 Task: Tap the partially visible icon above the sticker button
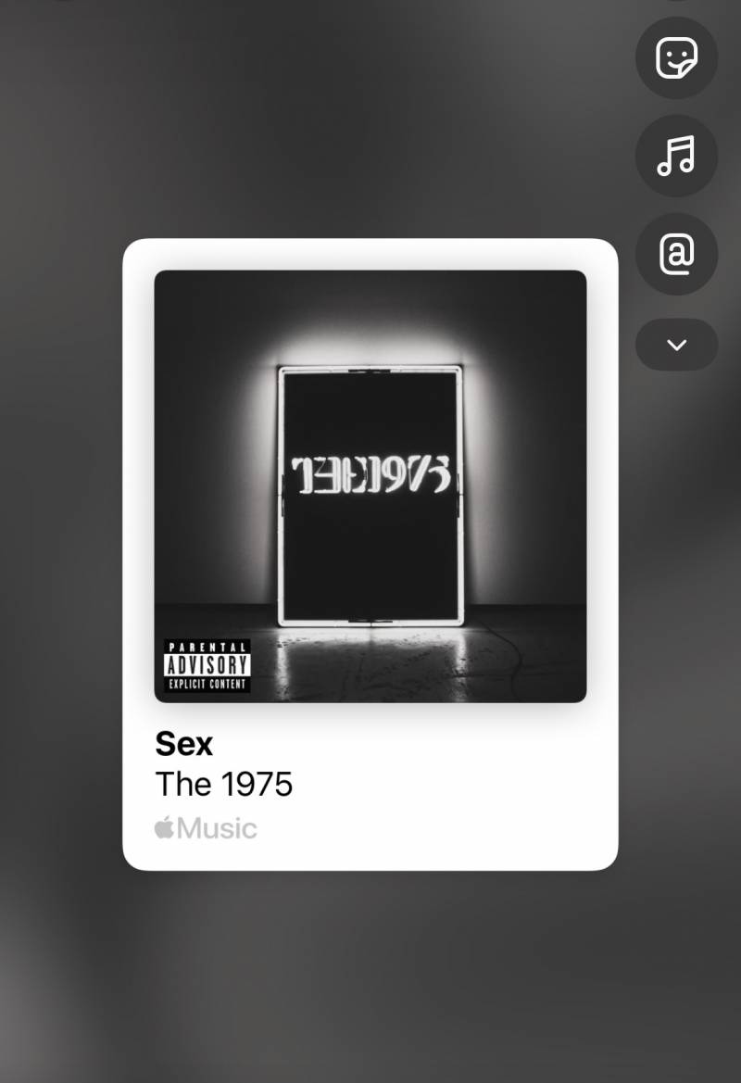click(x=676, y=1)
